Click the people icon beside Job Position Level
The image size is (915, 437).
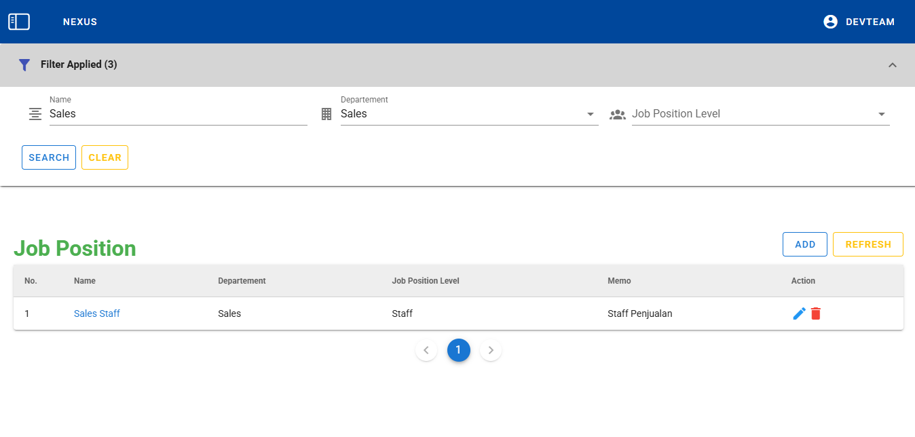(x=618, y=115)
